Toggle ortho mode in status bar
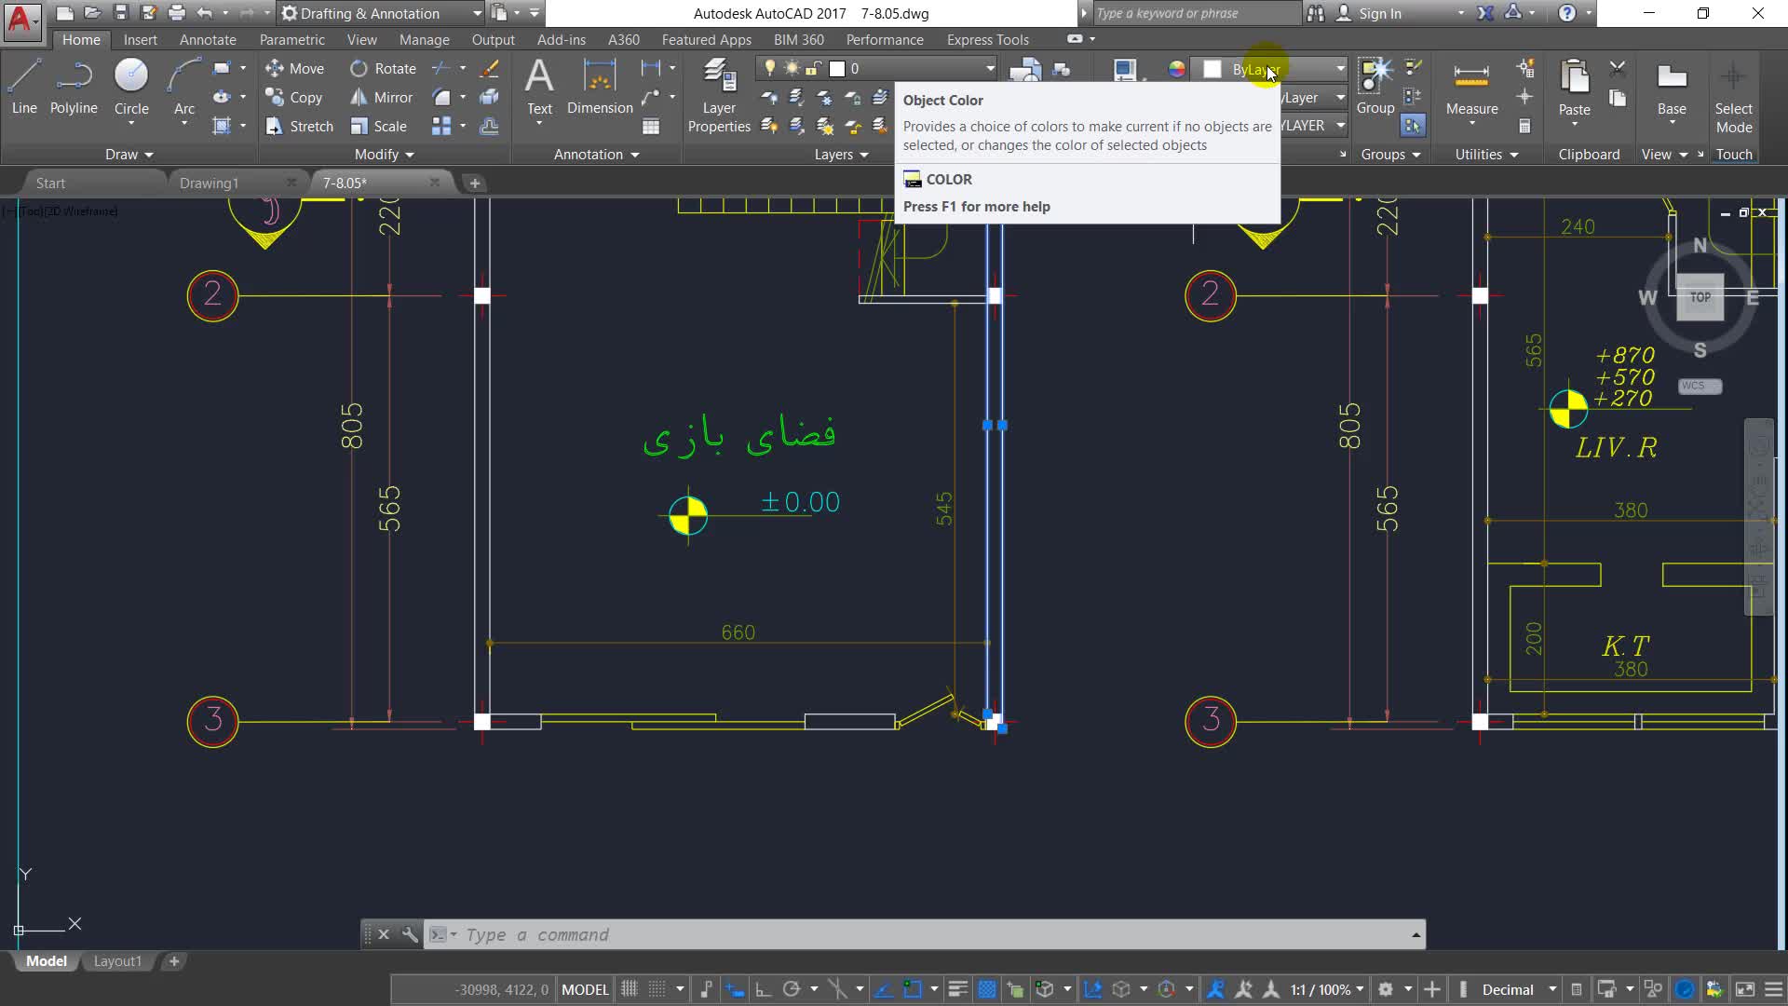 coord(763,989)
